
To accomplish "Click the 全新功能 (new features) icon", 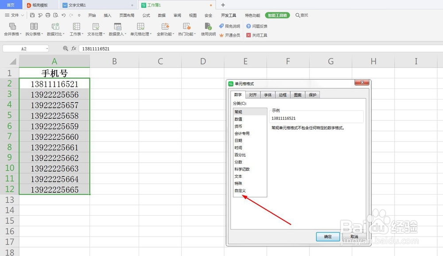I will click(165, 26).
